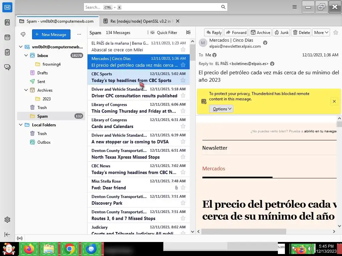
Task: Open the Miss Stella Rose message
Action: [139, 184]
